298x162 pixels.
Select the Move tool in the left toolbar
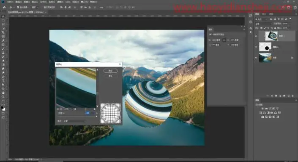pos(3,16)
